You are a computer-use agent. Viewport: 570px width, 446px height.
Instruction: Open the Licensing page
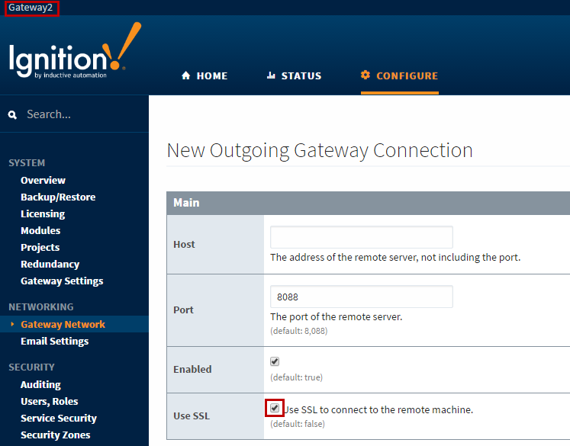[x=43, y=214]
